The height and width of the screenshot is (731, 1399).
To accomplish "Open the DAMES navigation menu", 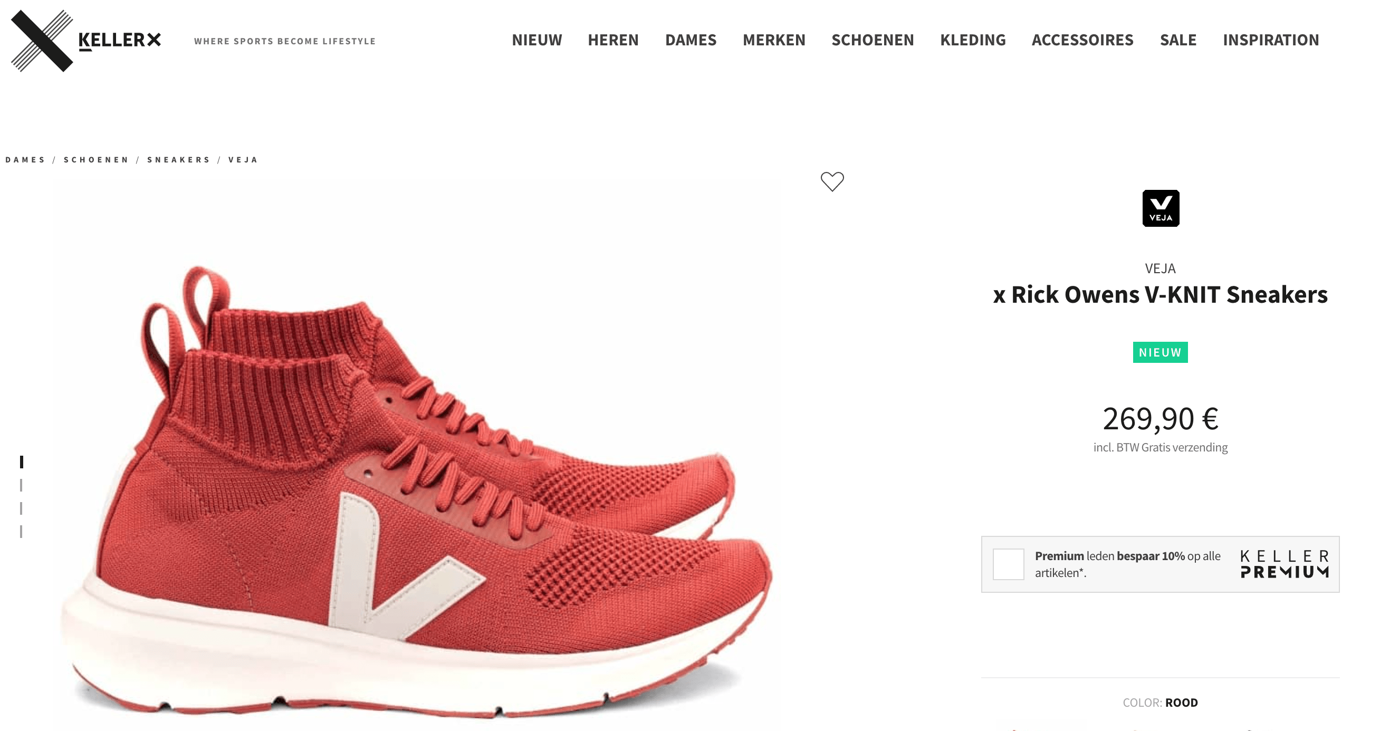I will click(x=691, y=40).
